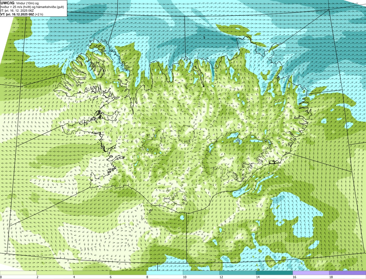Click the dark teal swatch between 14 and 16
Image resolution: width=366 pixels, height=279 pixels.
coord(274,273)
